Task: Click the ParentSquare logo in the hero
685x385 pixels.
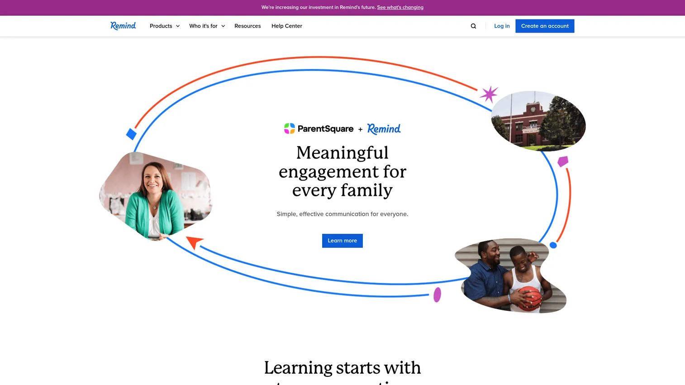Action: [x=319, y=129]
